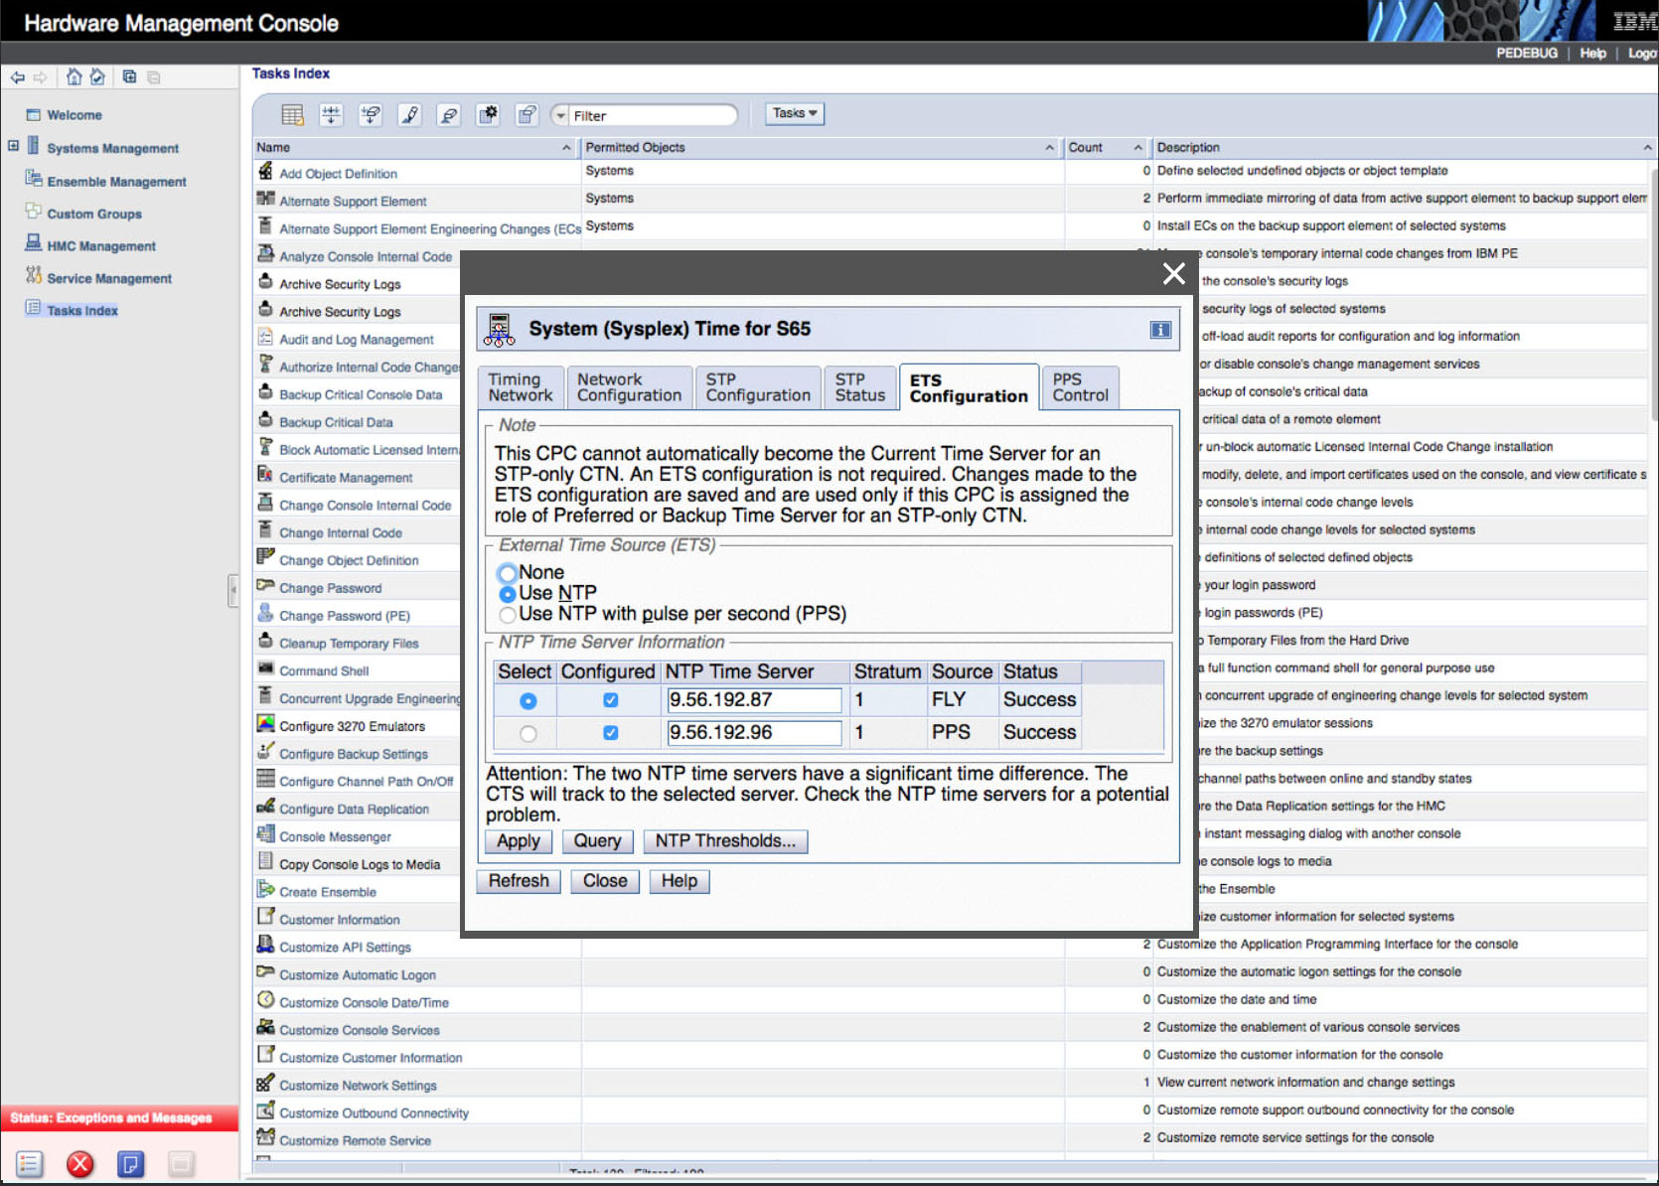This screenshot has height=1186, width=1659.
Task: Sort by the Permitted Objects column header
Action: [x=821, y=147]
